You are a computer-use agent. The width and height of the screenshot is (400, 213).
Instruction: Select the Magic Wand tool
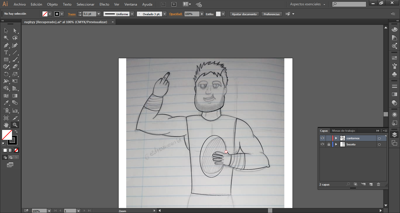[x=6, y=38]
